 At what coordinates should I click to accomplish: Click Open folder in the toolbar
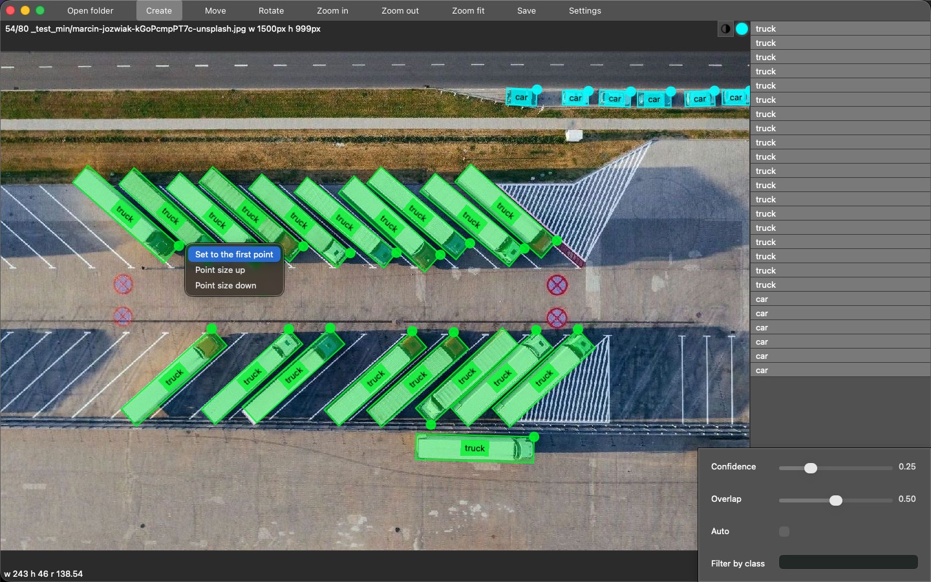[x=90, y=11]
